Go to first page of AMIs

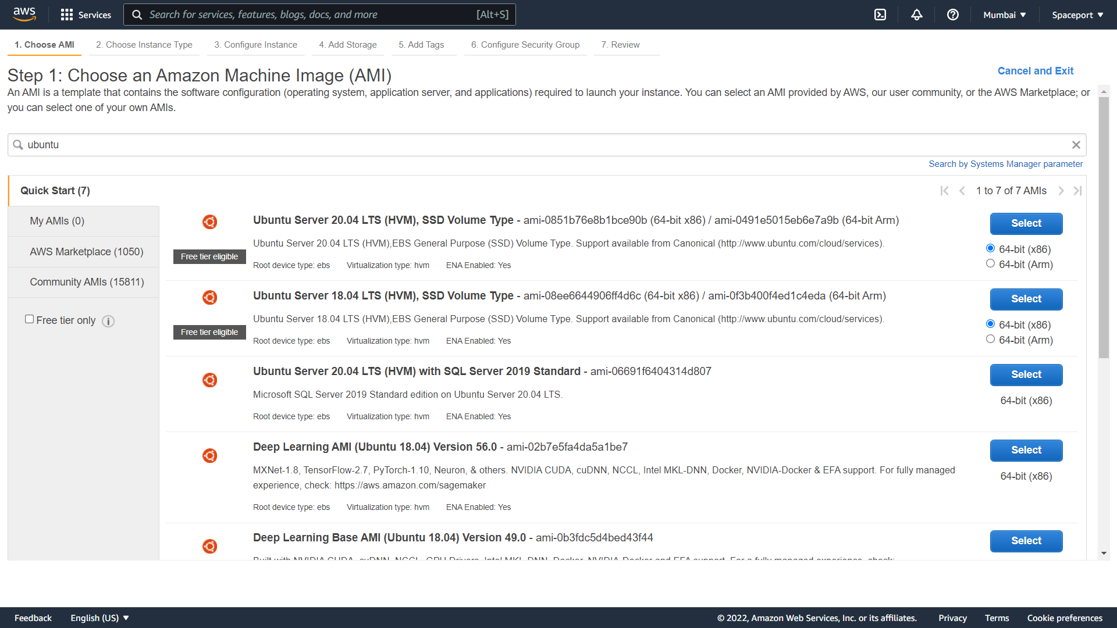click(944, 191)
